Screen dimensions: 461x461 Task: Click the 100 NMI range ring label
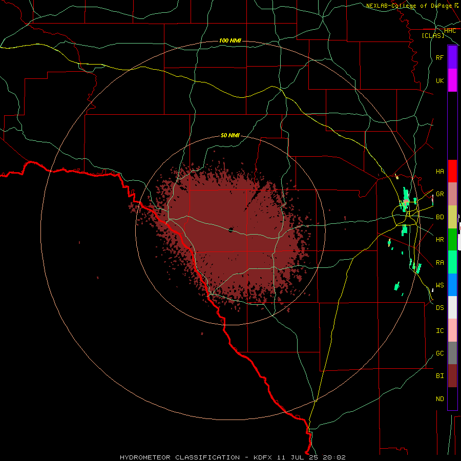tap(230, 40)
